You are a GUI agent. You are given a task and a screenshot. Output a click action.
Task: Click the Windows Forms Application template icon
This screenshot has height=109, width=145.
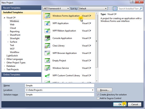pyautogui.click(x=47, y=16)
